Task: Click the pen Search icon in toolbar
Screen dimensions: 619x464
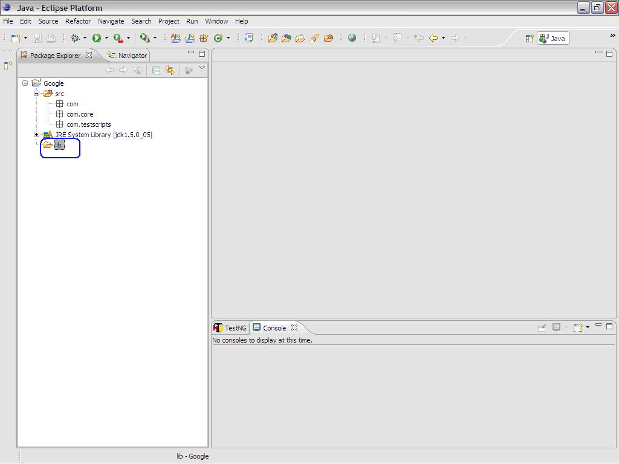Action: point(314,38)
